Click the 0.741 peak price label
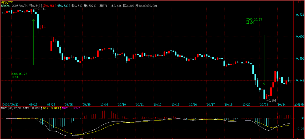 coord(41,9)
